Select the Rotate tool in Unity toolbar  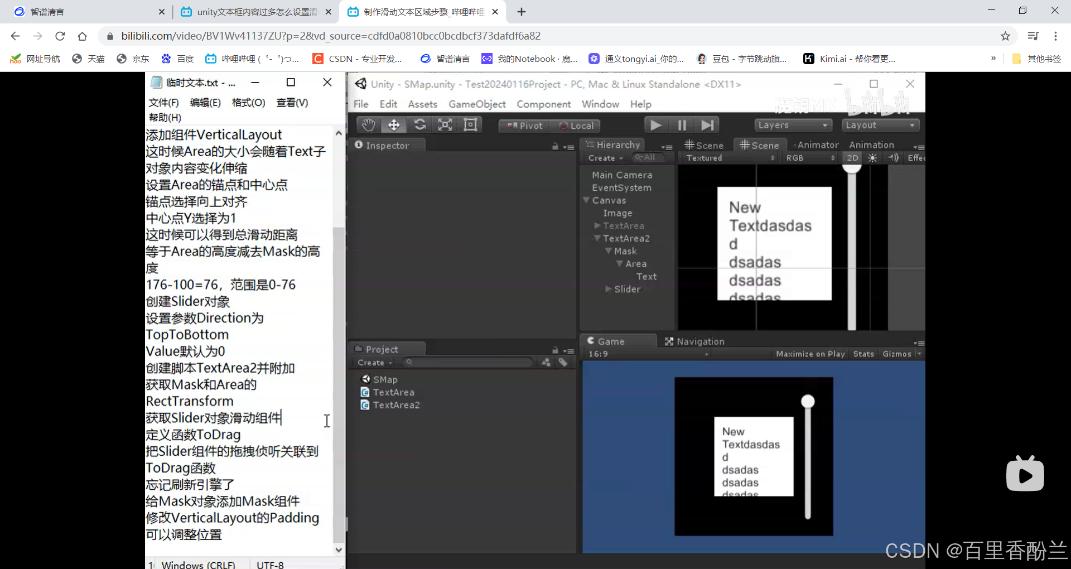419,125
